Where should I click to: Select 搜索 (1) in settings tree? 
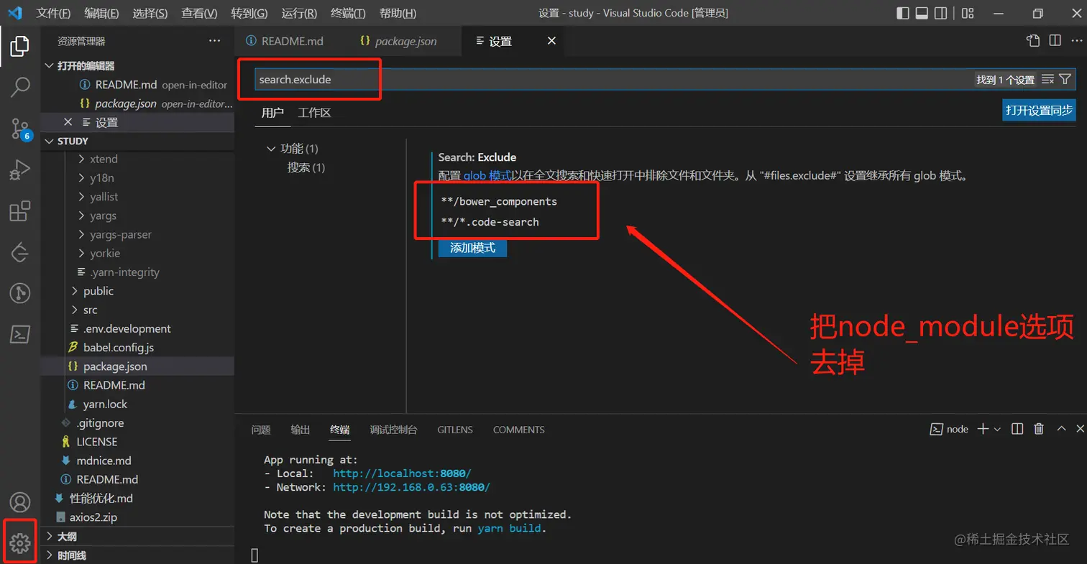tap(306, 167)
